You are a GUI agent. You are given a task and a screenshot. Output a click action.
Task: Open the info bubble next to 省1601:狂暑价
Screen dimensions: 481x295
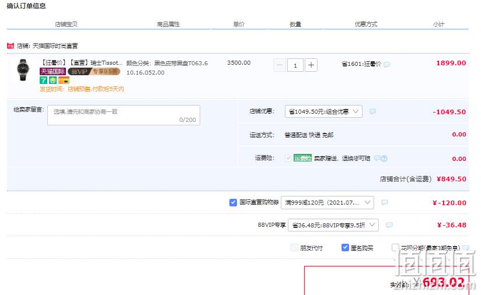387,64
